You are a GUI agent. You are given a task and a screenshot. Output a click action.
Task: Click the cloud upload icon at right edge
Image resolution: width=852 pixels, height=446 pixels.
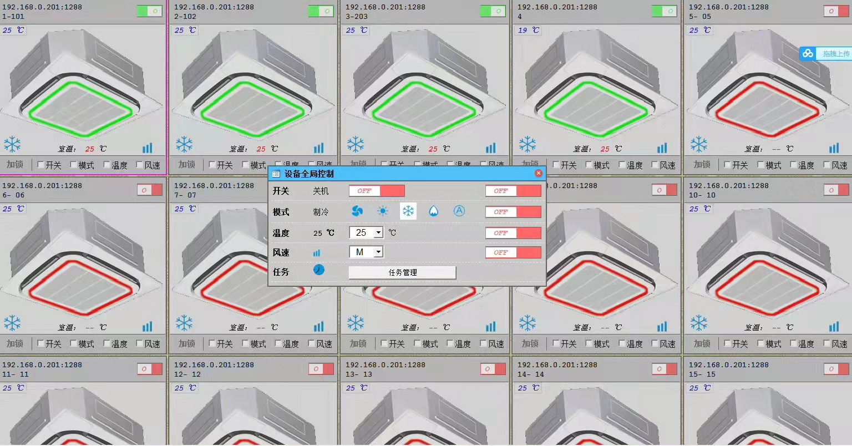pos(808,53)
